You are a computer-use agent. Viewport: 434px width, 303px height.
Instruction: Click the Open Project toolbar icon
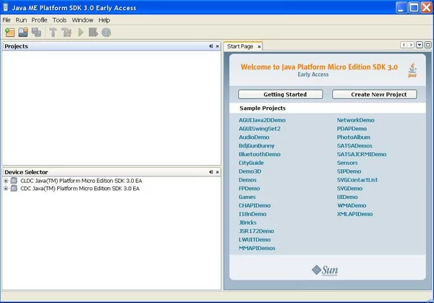click(x=23, y=33)
